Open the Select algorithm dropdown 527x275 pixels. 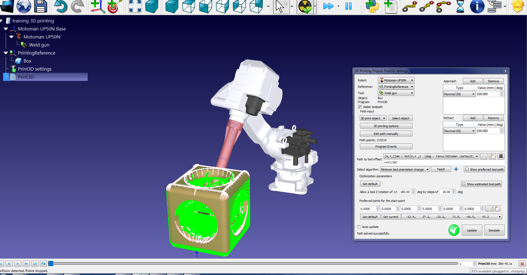pos(405,169)
